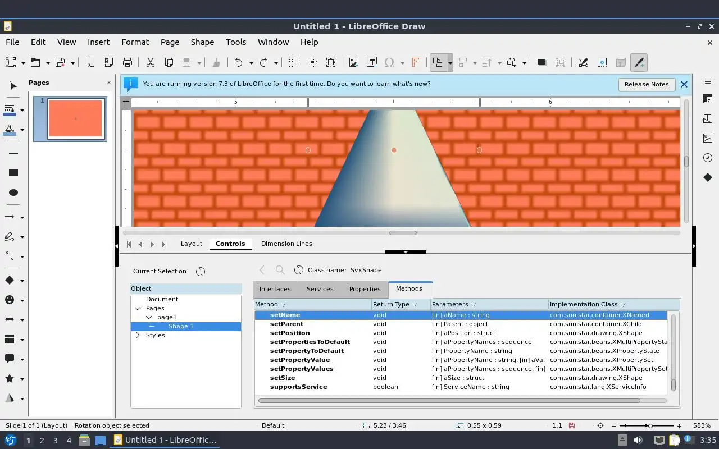Click the inspector refresh icon beside Current Selection

coord(201,271)
